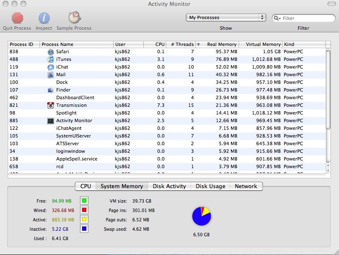The width and height of the screenshot is (339, 255).
Task: Select the Dock process row
Action: (x=167, y=83)
